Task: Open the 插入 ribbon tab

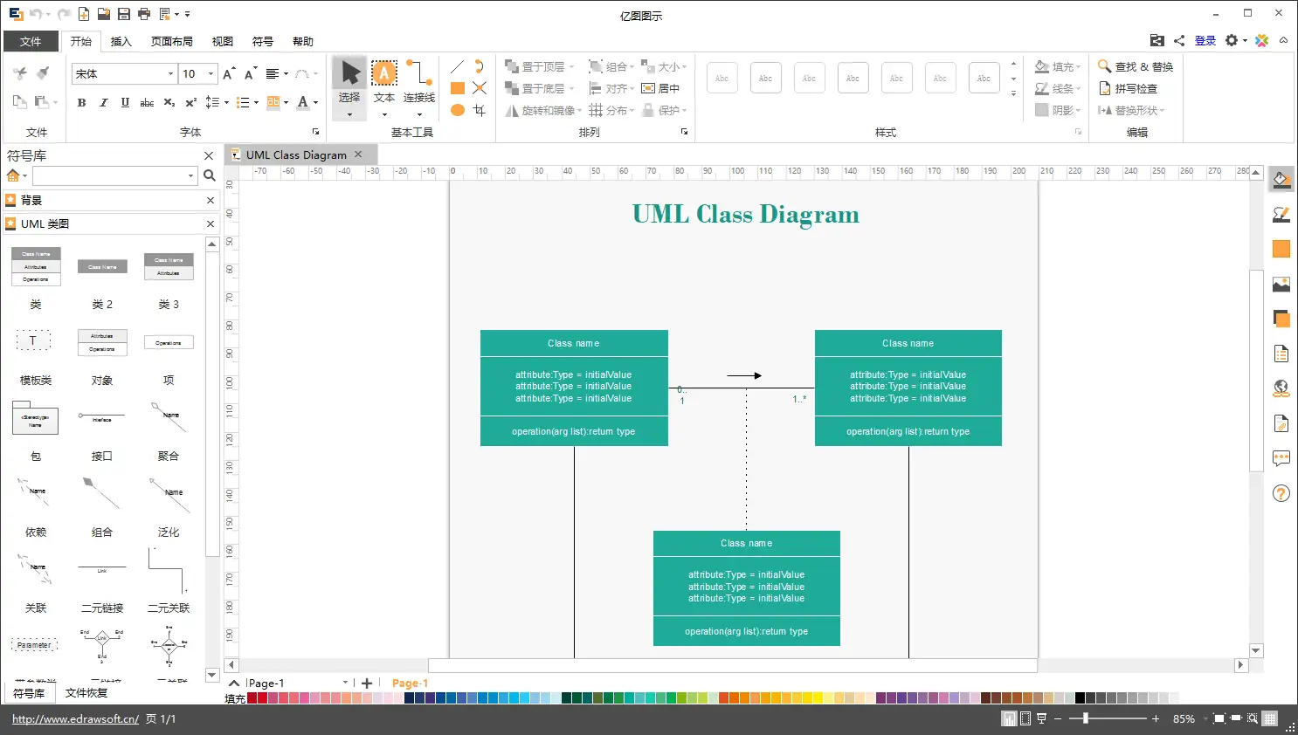Action: pyautogui.click(x=121, y=41)
